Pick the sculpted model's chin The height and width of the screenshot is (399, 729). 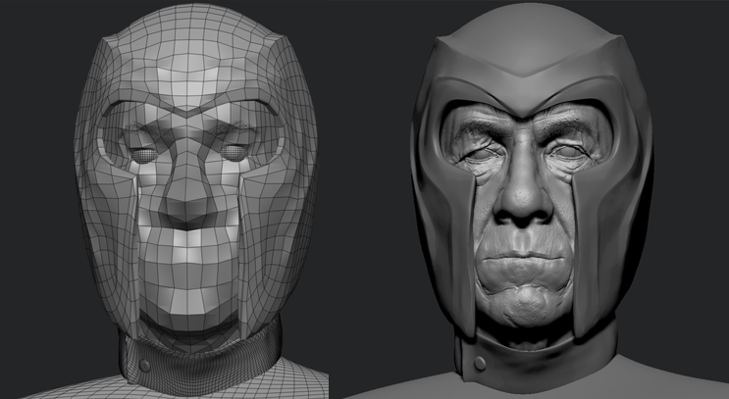[531, 299]
